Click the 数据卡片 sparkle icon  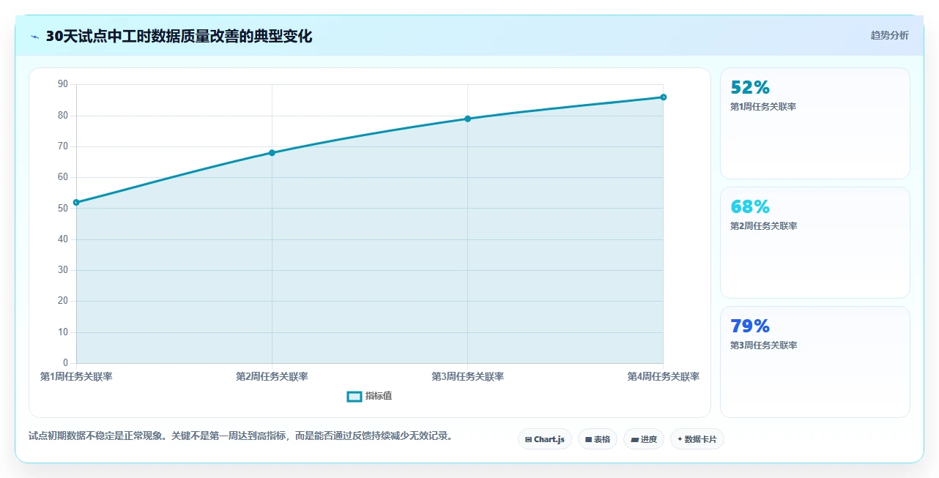680,439
